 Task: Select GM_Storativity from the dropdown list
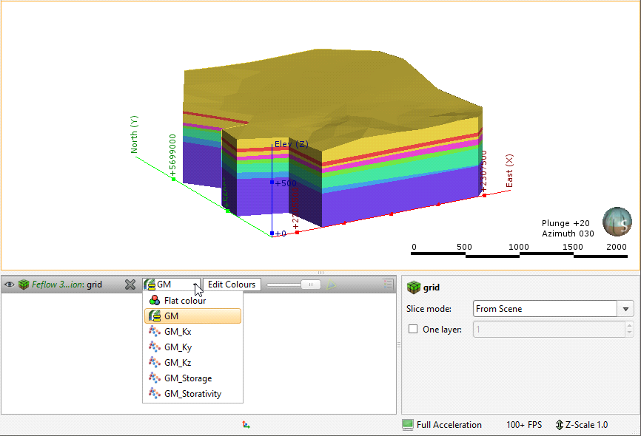click(192, 394)
